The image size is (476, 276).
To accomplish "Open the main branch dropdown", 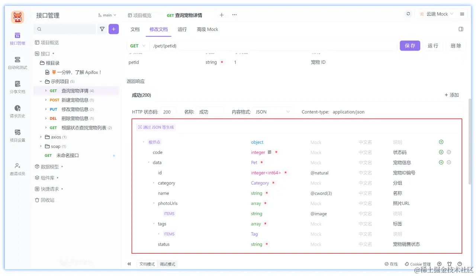I will coord(107,15).
